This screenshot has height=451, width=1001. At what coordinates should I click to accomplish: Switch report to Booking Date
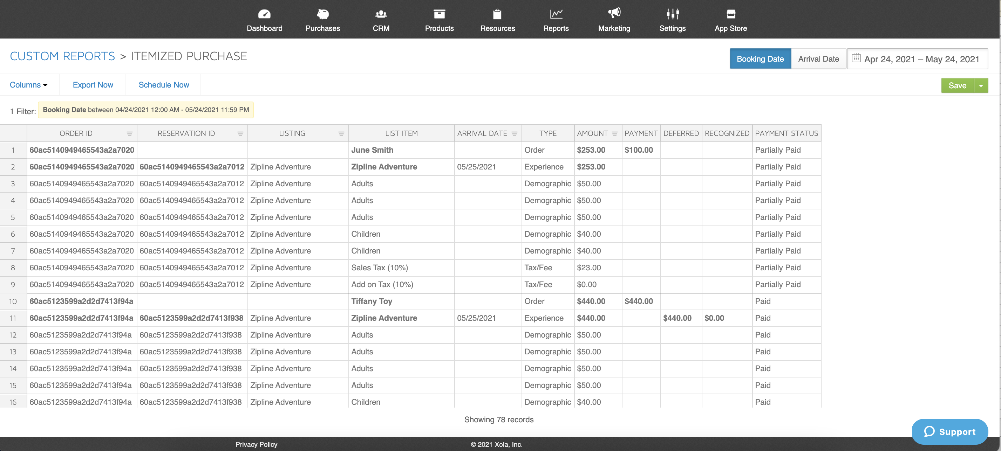tap(760, 58)
